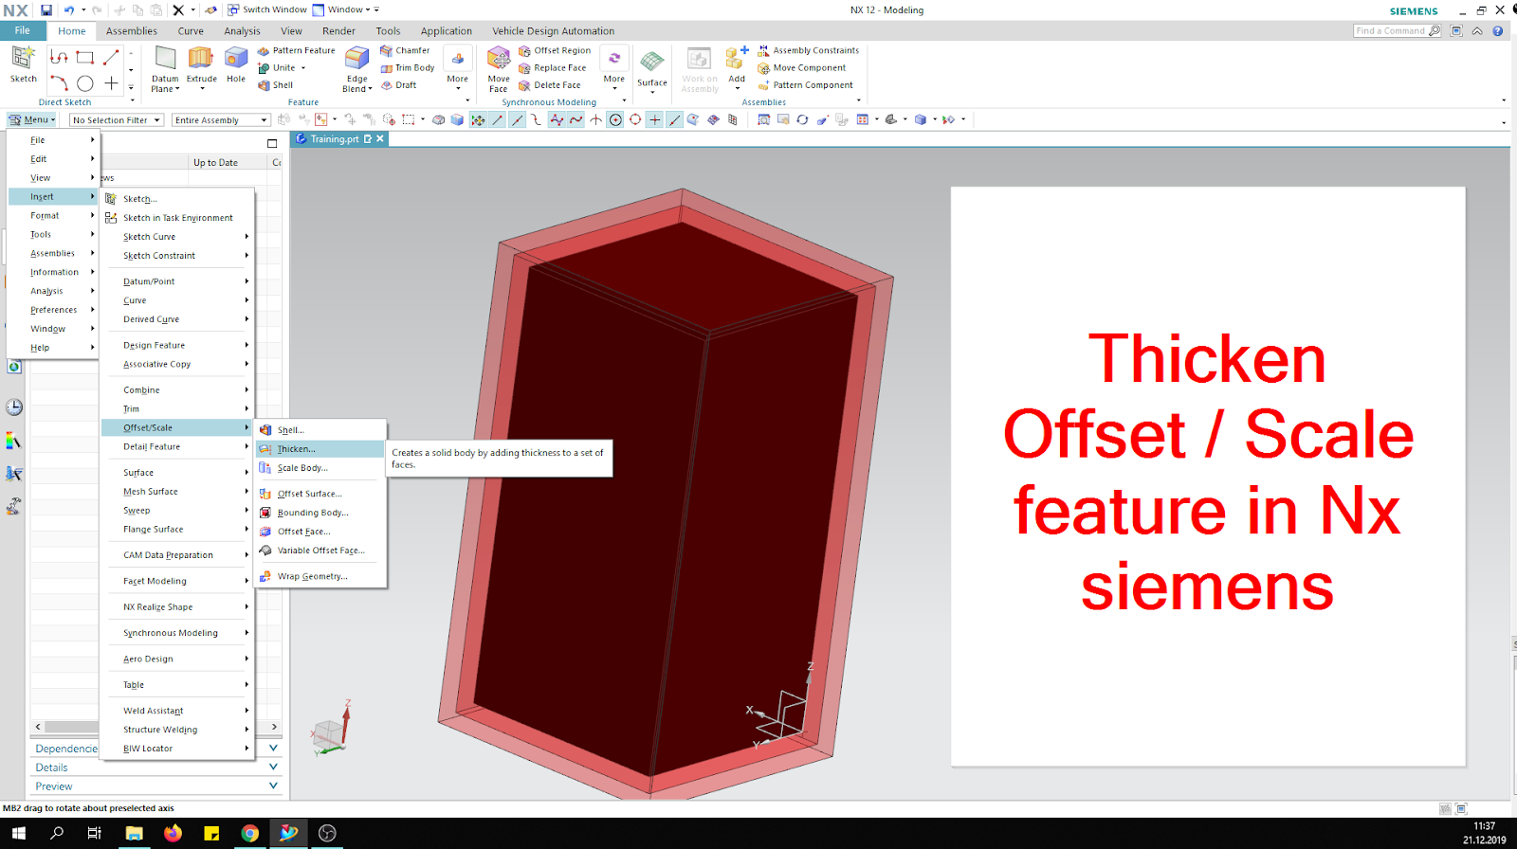Viewport: 1517px width, 849px height.
Task: Select the Line sketch tool
Action: pyautogui.click(x=111, y=58)
